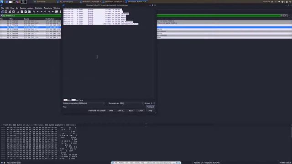Select the highlighted blue packet row 54
The width and height of the screenshot is (292, 164).
coord(31,27)
